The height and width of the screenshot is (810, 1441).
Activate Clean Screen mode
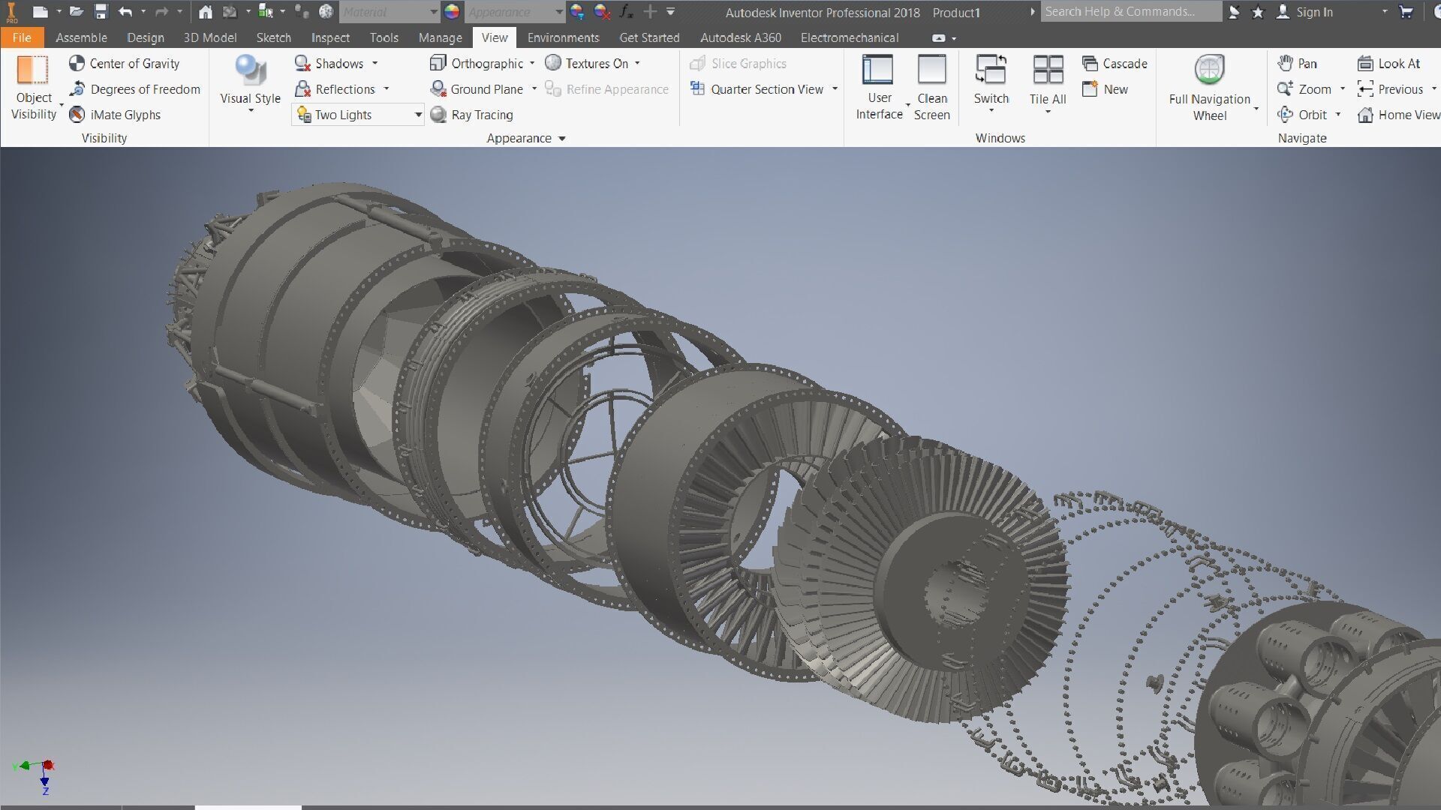(x=931, y=88)
